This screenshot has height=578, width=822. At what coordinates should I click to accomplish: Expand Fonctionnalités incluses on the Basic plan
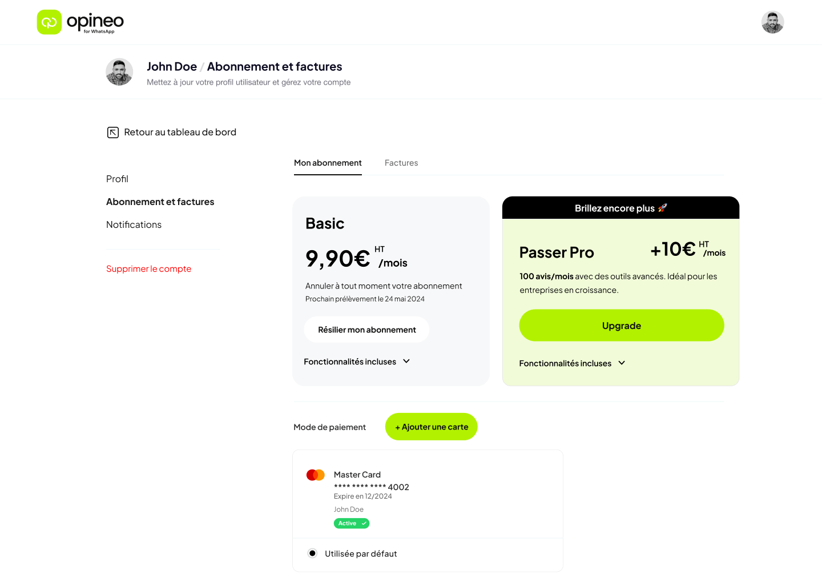[357, 361]
